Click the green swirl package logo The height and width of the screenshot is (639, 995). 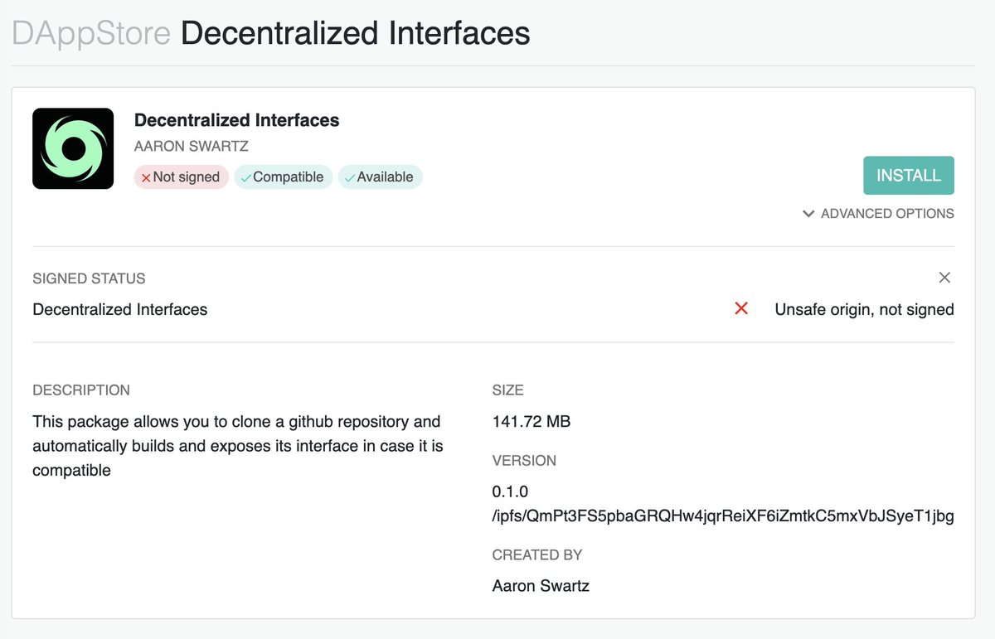pos(73,148)
